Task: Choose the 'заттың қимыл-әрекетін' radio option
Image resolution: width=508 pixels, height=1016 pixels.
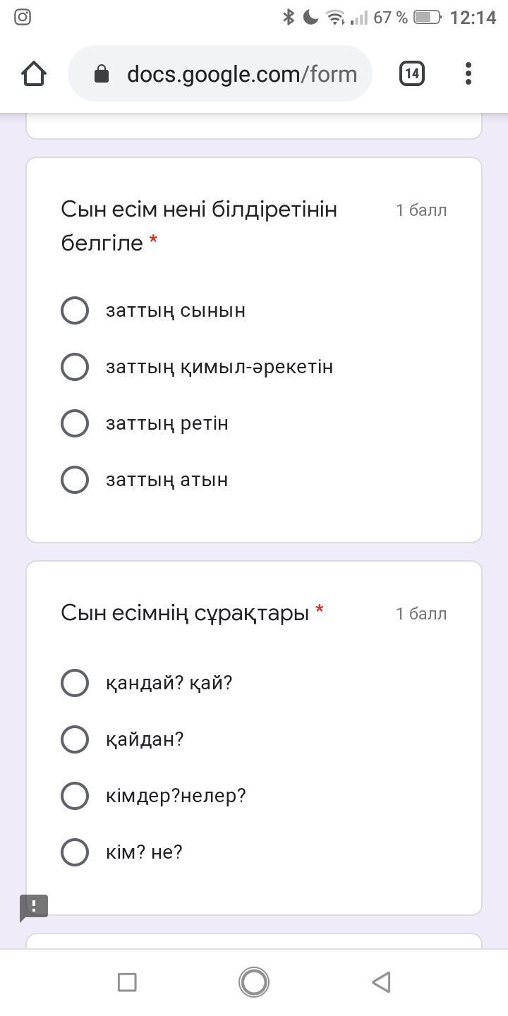Action: tap(75, 367)
